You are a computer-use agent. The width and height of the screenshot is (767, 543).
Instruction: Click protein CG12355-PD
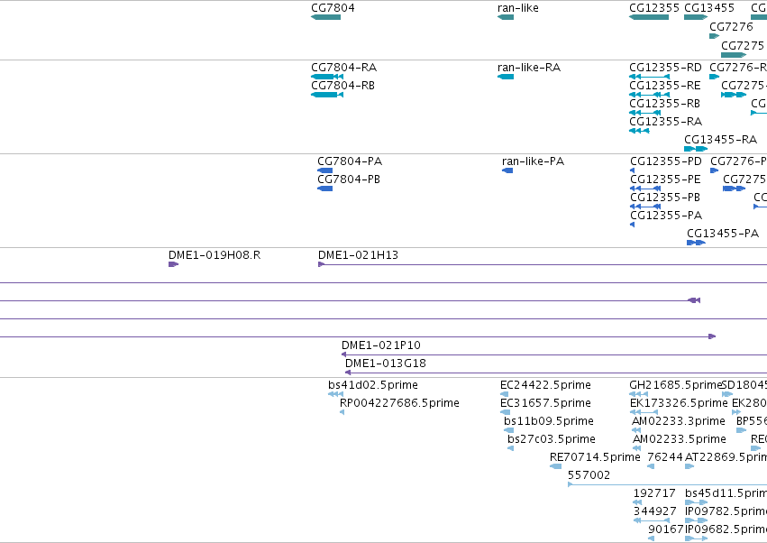(x=666, y=161)
